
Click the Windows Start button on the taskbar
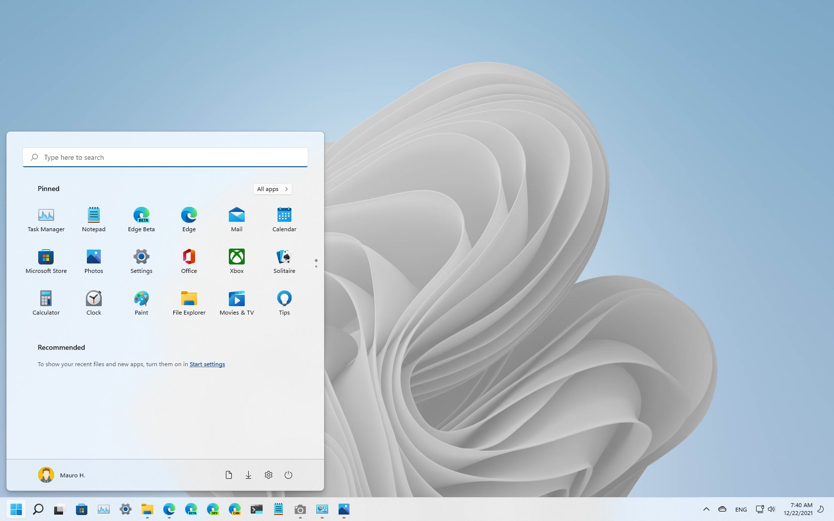16,509
